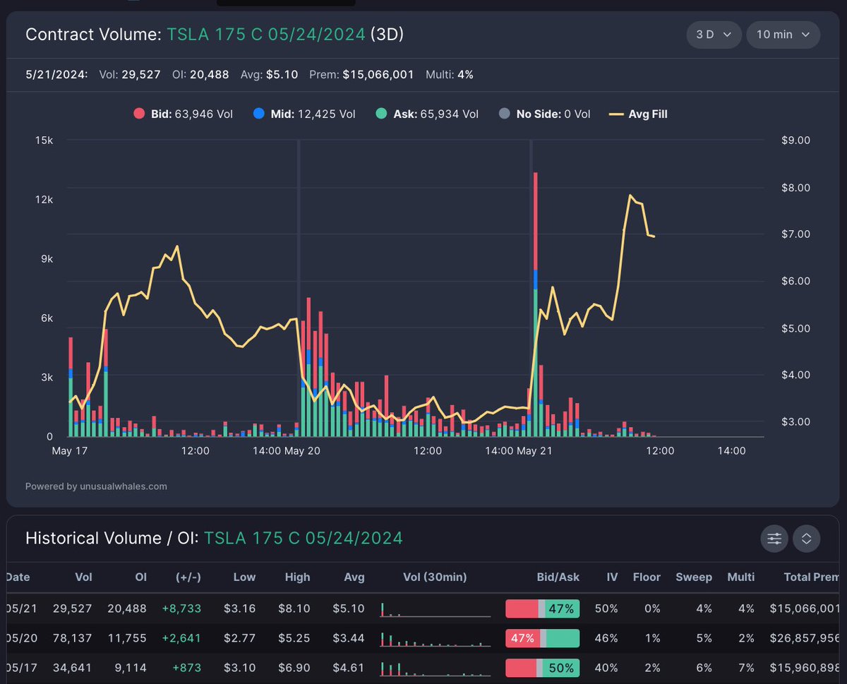Sort by the Avg column header

(353, 577)
